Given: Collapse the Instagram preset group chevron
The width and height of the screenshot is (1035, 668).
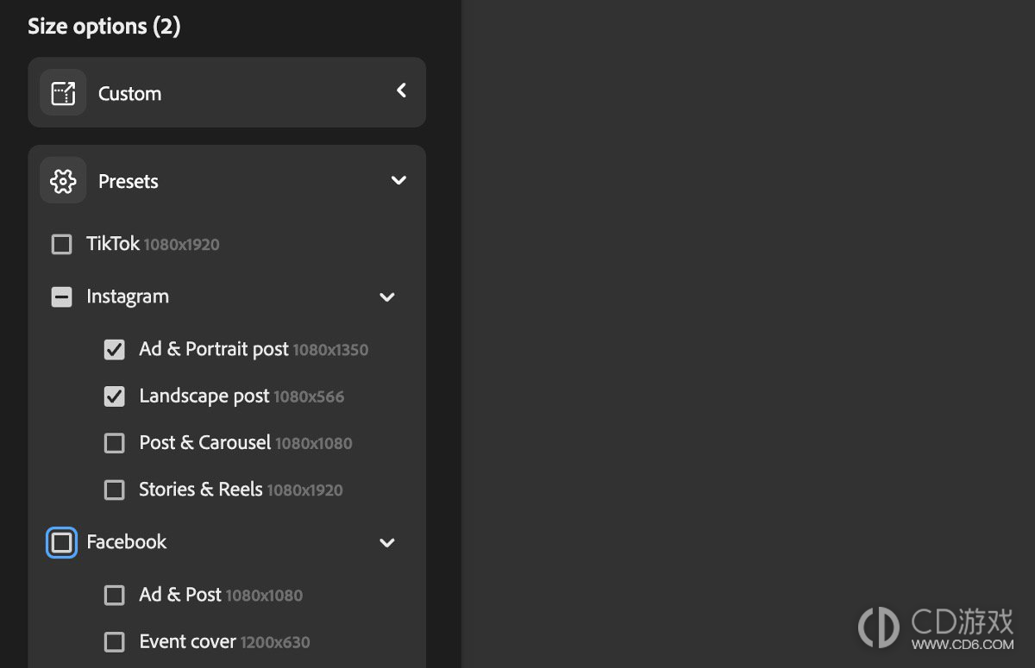Looking at the screenshot, I should (387, 297).
